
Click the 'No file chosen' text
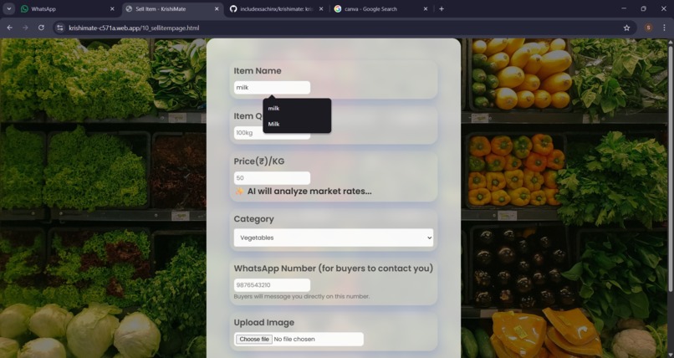coord(294,339)
